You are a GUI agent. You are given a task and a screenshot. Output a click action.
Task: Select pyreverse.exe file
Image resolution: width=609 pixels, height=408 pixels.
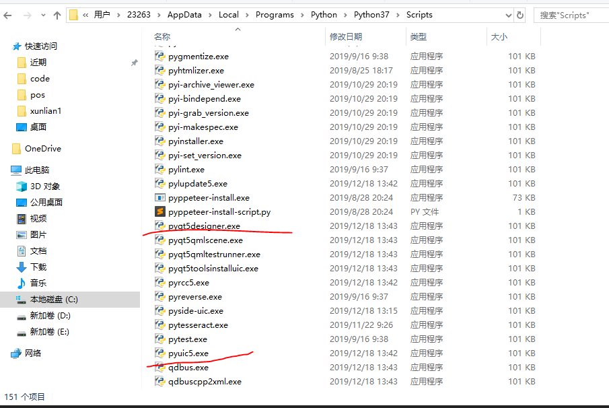(x=195, y=297)
